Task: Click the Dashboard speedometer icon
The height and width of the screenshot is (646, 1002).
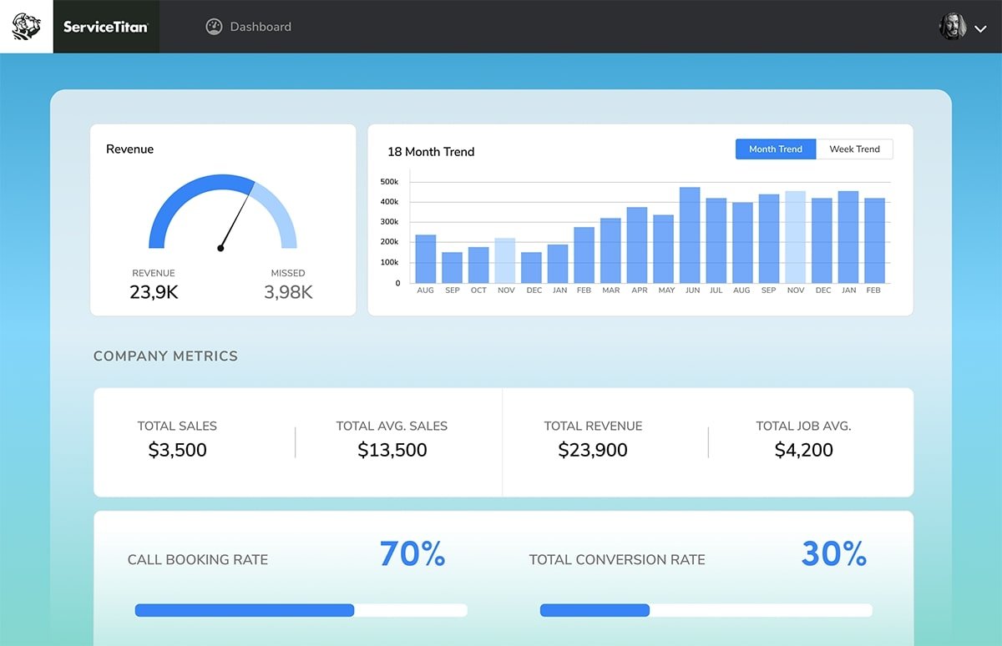Action: pyautogui.click(x=214, y=27)
